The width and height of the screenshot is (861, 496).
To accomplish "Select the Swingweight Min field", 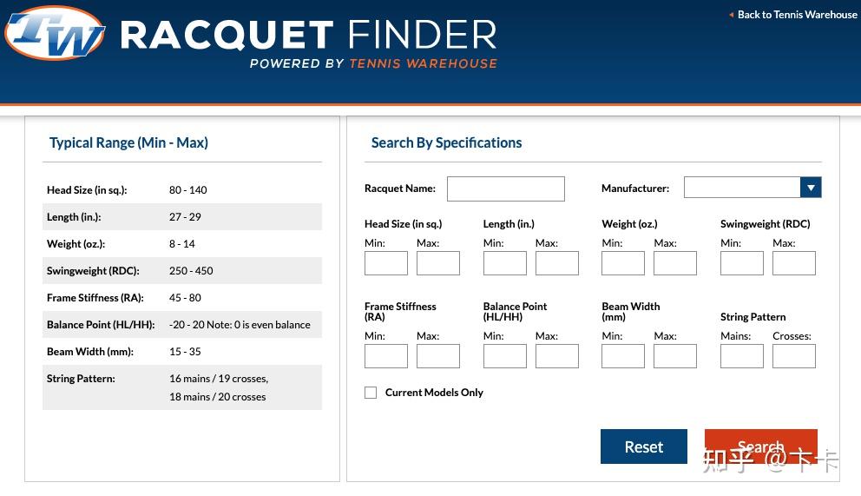I will (x=742, y=263).
